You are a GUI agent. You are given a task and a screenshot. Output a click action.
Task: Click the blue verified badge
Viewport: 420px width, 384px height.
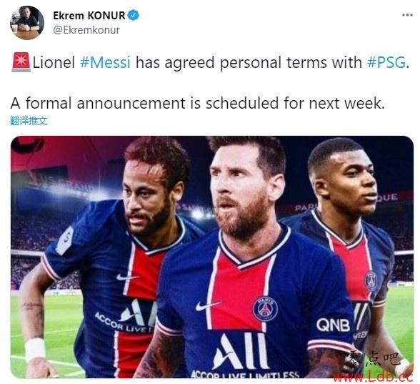[x=133, y=15]
